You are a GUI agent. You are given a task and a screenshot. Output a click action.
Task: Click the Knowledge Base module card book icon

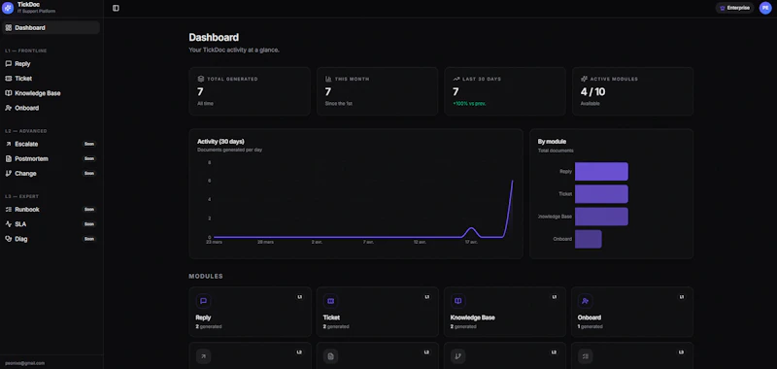[x=458, y=301]
